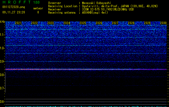
Task: Click the 2322 time marker
Action: coord(34,23)
